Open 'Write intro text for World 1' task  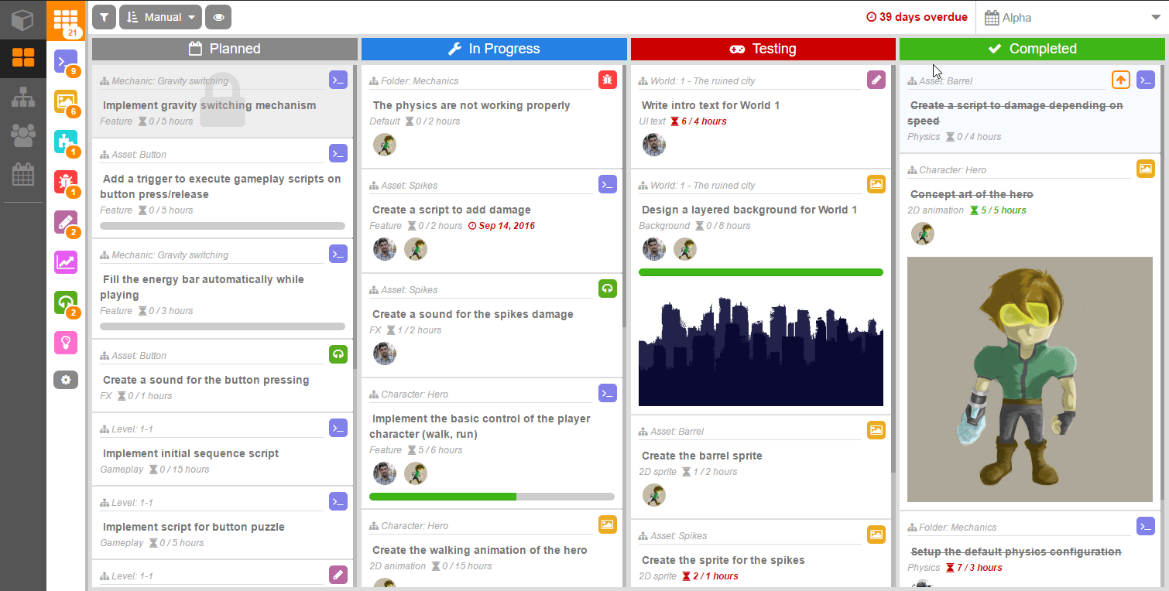click(x=710, y=105)
